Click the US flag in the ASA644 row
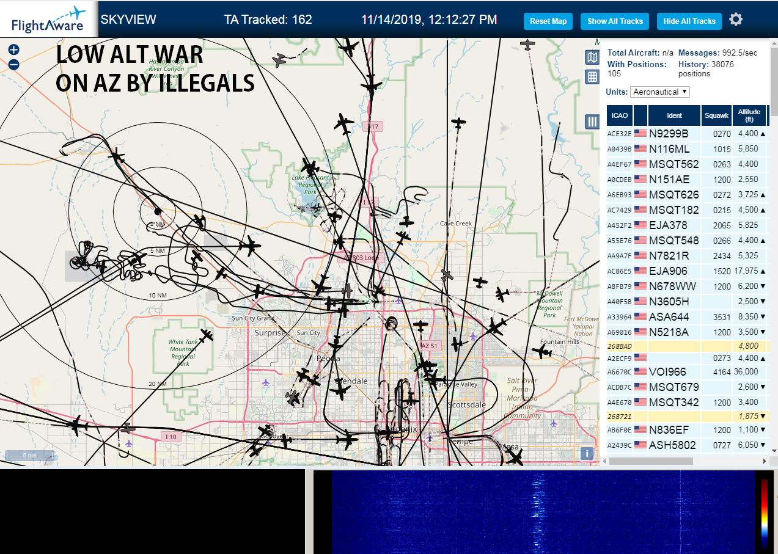 pyautogui.click(x=640, y=316)
